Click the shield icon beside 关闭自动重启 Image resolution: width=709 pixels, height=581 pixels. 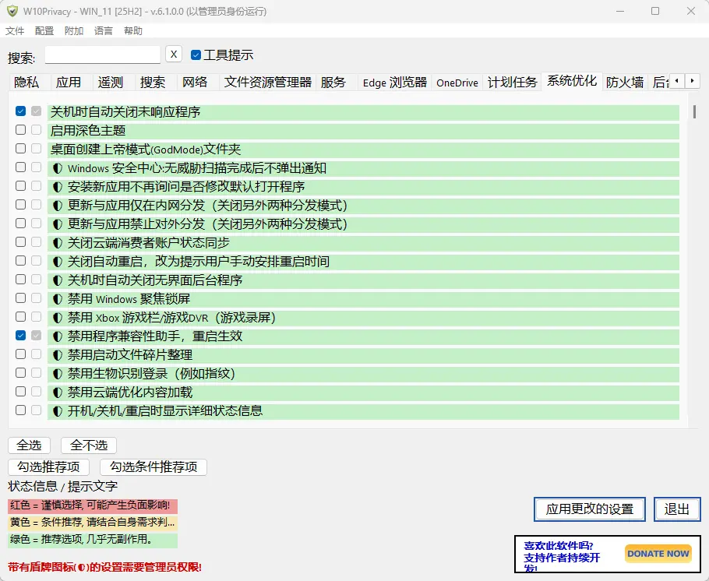pyautogui.click(x=58, y=262)
